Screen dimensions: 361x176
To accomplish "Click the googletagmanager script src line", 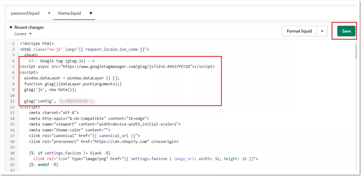I will coord(117,67).
